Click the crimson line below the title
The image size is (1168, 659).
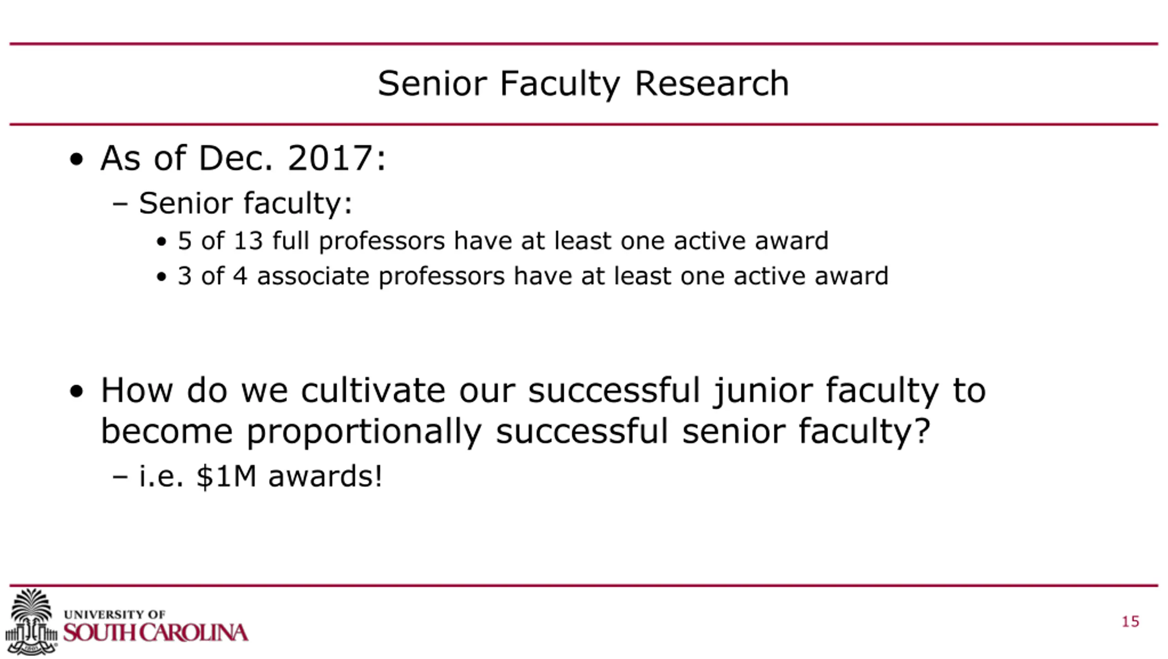(584, 124)
